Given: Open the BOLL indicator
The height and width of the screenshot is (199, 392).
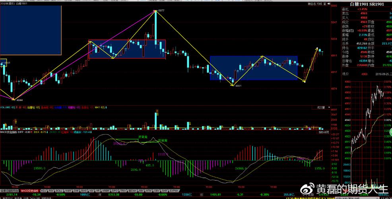Looking at the screenshot, I should coord(60,191).
